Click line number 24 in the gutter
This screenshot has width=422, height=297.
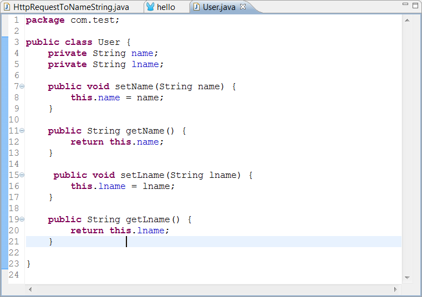[x=14, y=275]
